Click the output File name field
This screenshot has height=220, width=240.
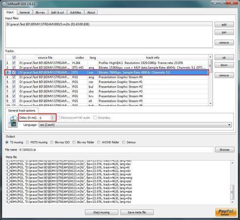[116, 150]
